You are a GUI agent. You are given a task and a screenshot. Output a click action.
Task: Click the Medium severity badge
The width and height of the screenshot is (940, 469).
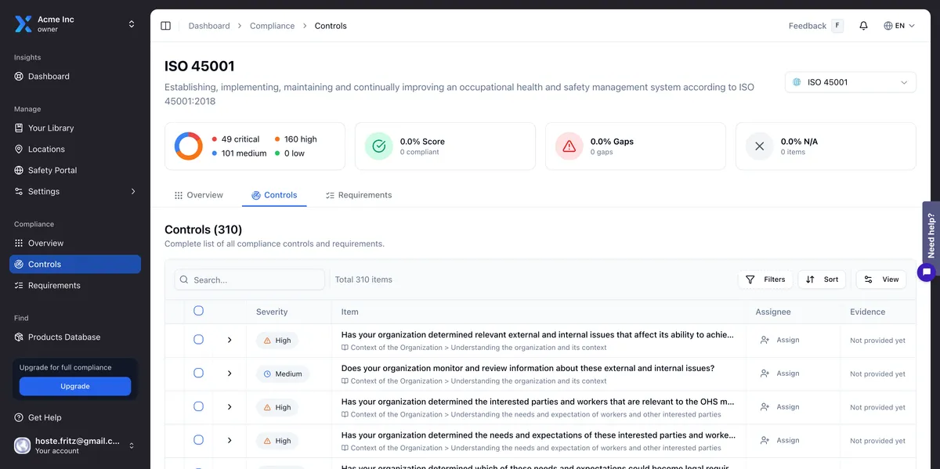283,374
